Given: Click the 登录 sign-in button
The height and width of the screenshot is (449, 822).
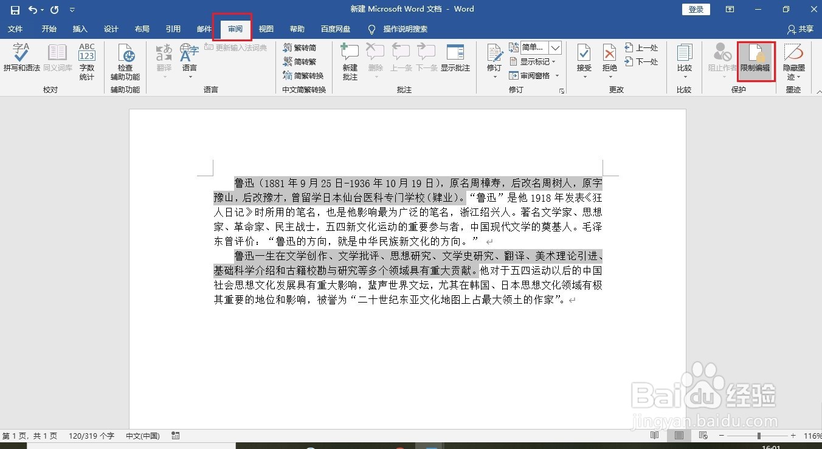Looking at the screenshot, I should click(695, 9).
